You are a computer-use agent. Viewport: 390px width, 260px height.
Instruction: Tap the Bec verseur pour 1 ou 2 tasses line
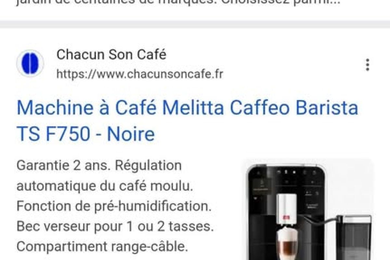click(x=115, y=227)
